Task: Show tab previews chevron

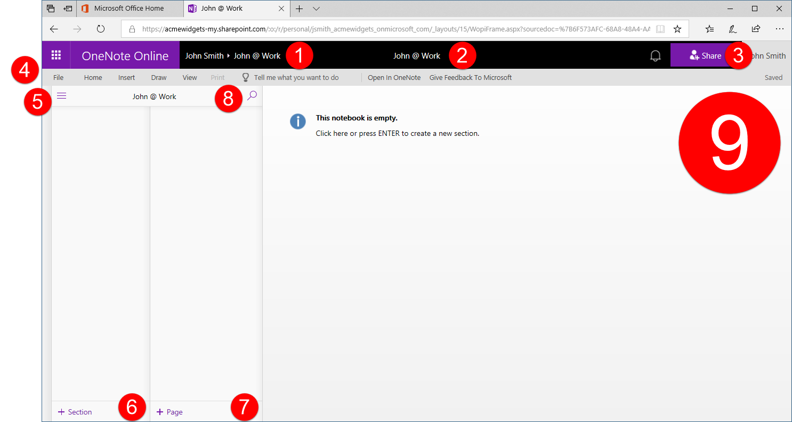Action: pos(316,9)
